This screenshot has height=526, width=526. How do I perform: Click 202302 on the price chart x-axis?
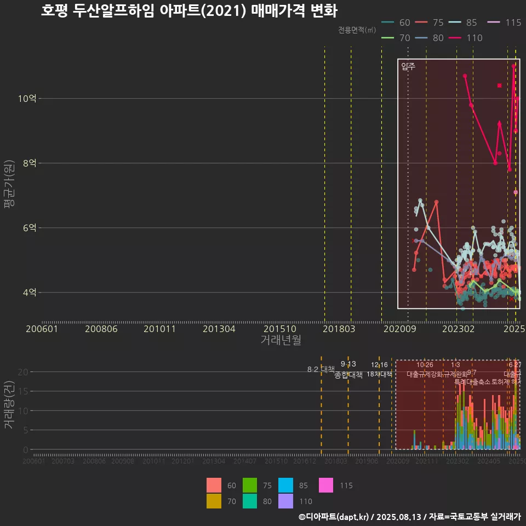pos(458,329)
